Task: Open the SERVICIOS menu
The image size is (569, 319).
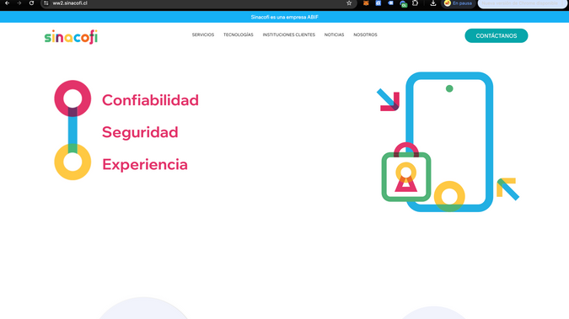Action: (203, 35)
